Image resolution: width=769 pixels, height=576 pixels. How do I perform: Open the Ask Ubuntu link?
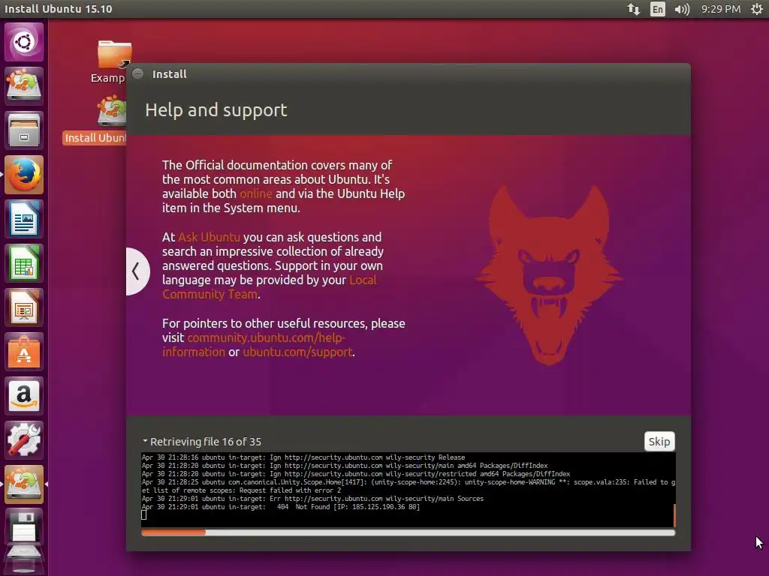click(209, 237)
